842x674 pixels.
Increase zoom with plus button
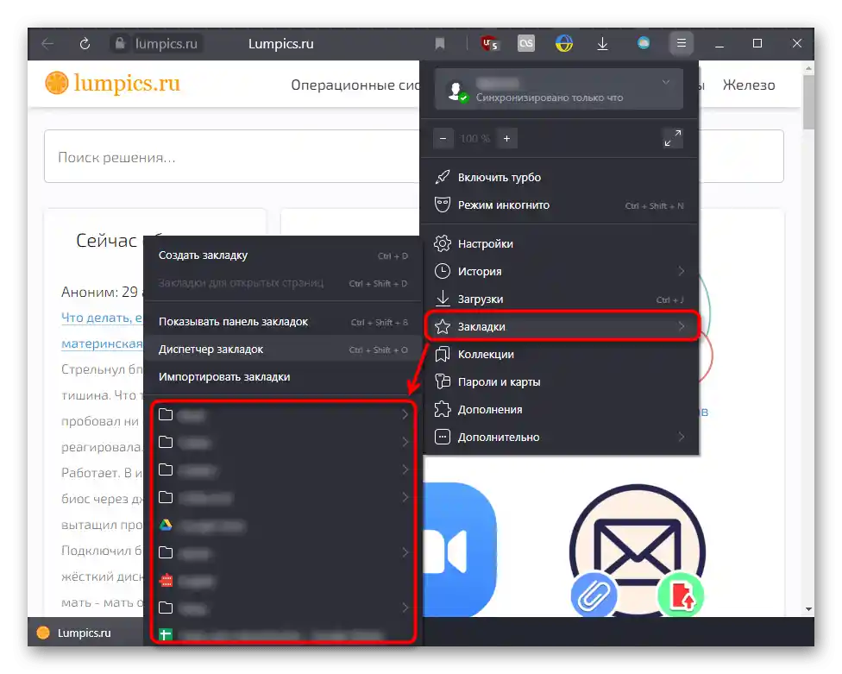506,139
